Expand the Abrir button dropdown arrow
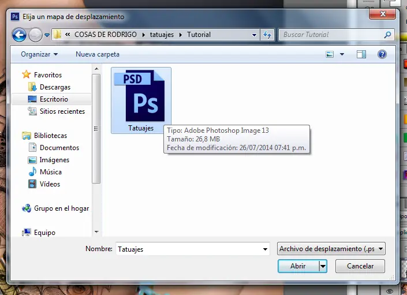 (323, 266)
